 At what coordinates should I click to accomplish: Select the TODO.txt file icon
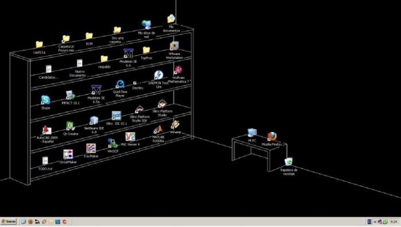pyautogui.click(x=45, y=161)
